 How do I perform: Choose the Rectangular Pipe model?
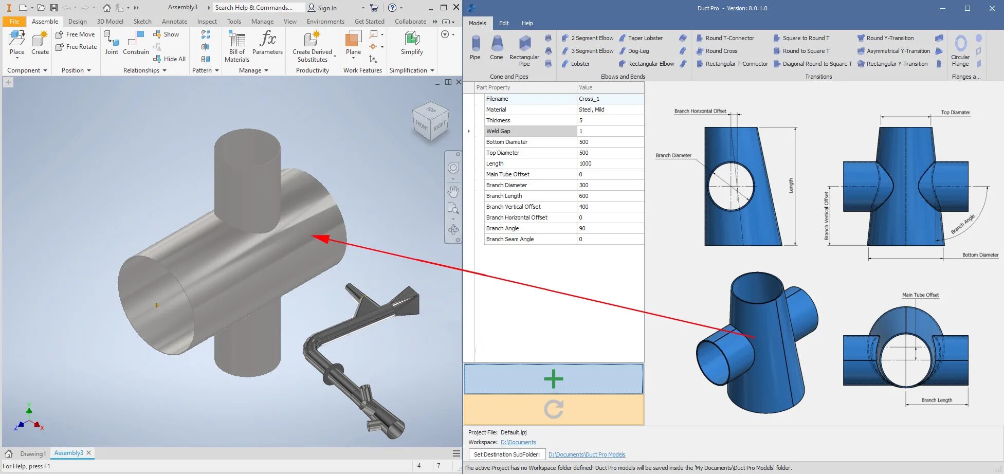(x=524, y=50)
